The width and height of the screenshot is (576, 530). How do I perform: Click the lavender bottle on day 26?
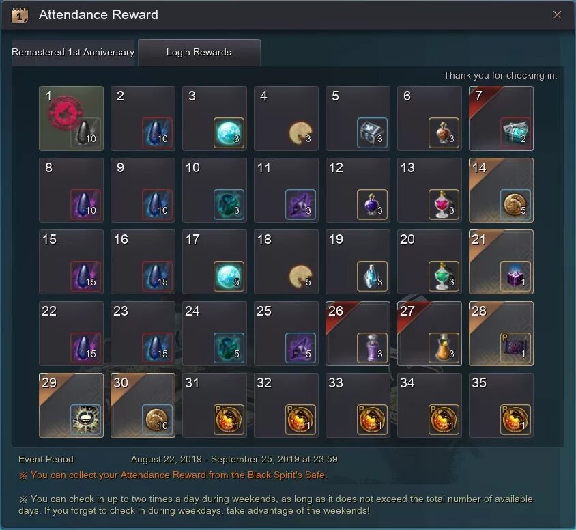point(372,348)
